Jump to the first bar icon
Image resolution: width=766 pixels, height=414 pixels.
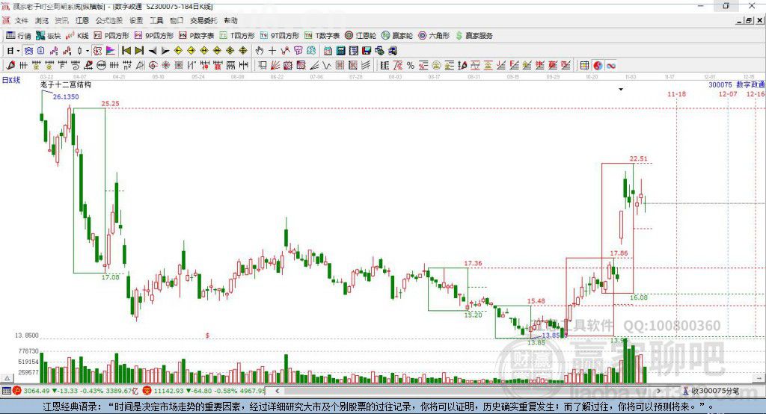pyautogui.click(x=126, y=51)
